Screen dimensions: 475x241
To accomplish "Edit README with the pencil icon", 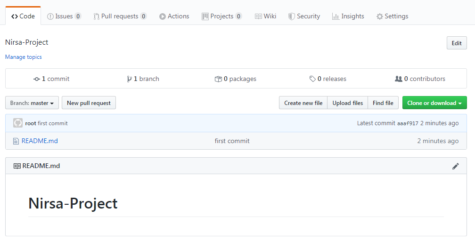I will click(455, 166).
